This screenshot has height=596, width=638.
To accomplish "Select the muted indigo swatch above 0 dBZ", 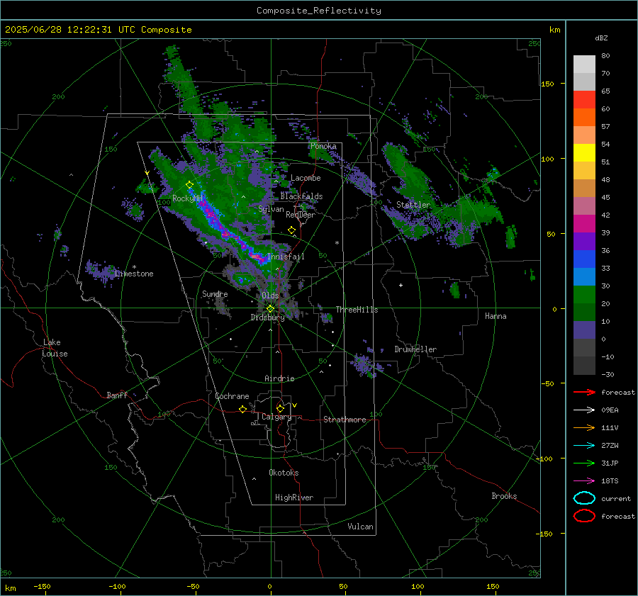I will point(584,330).
